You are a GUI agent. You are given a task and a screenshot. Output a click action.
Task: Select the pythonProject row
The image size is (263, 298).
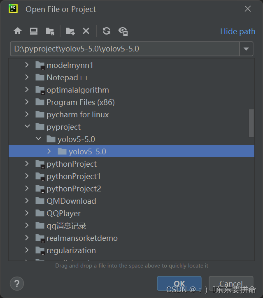click(131, 164)
